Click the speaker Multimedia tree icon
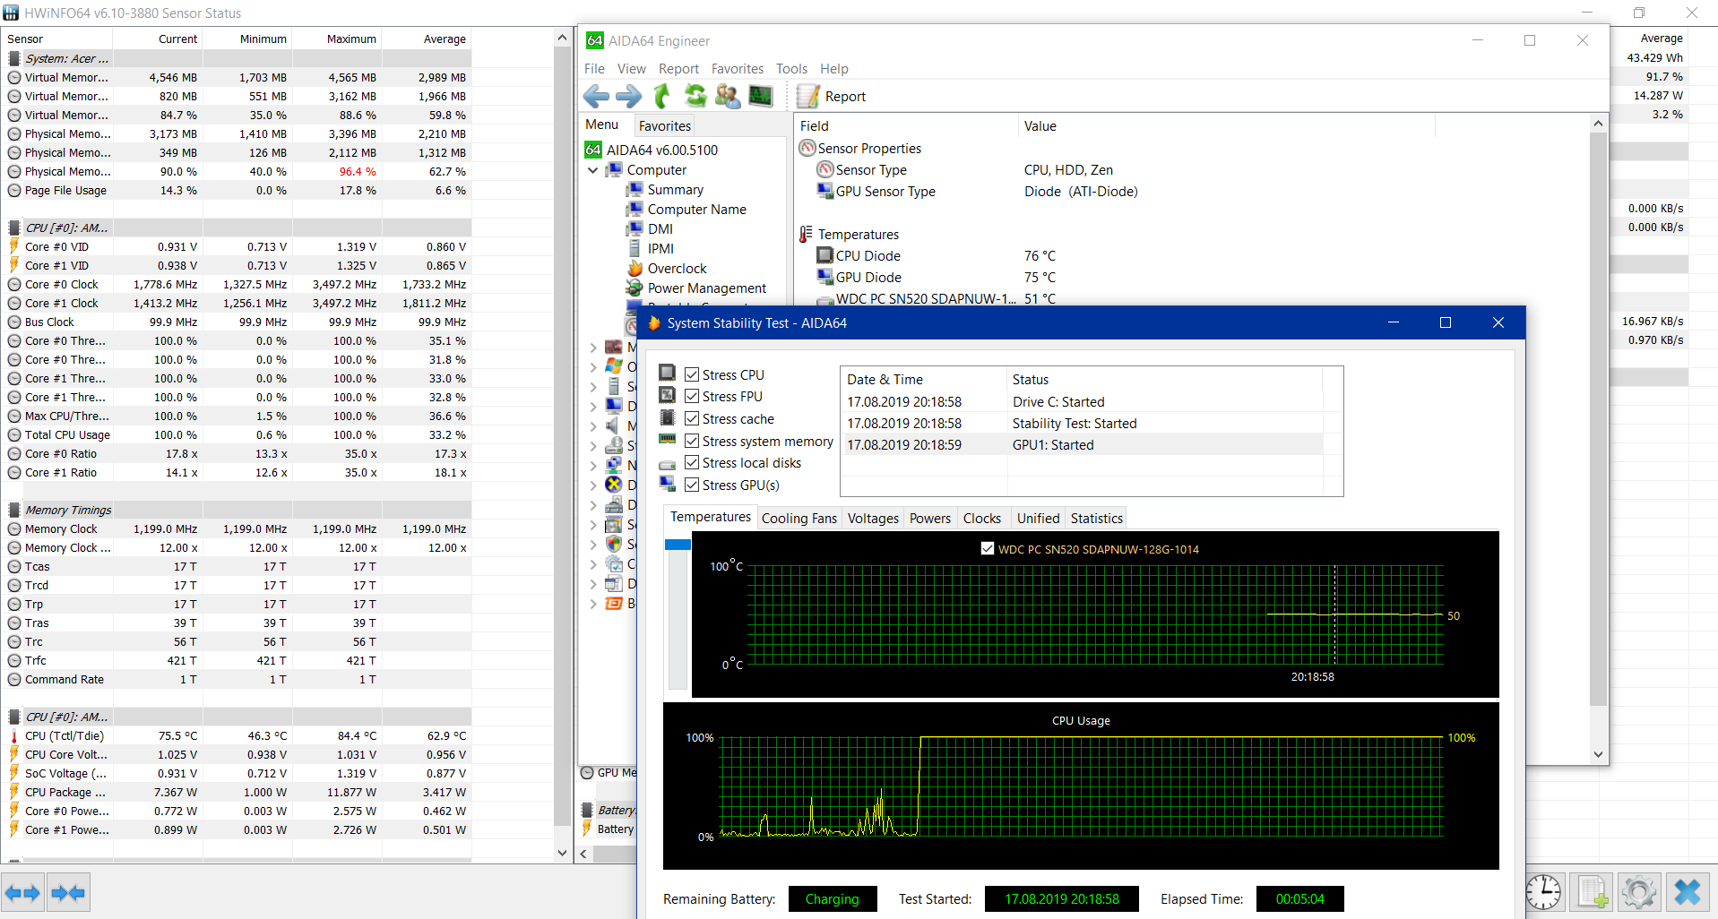 click(x=614, y=425)
